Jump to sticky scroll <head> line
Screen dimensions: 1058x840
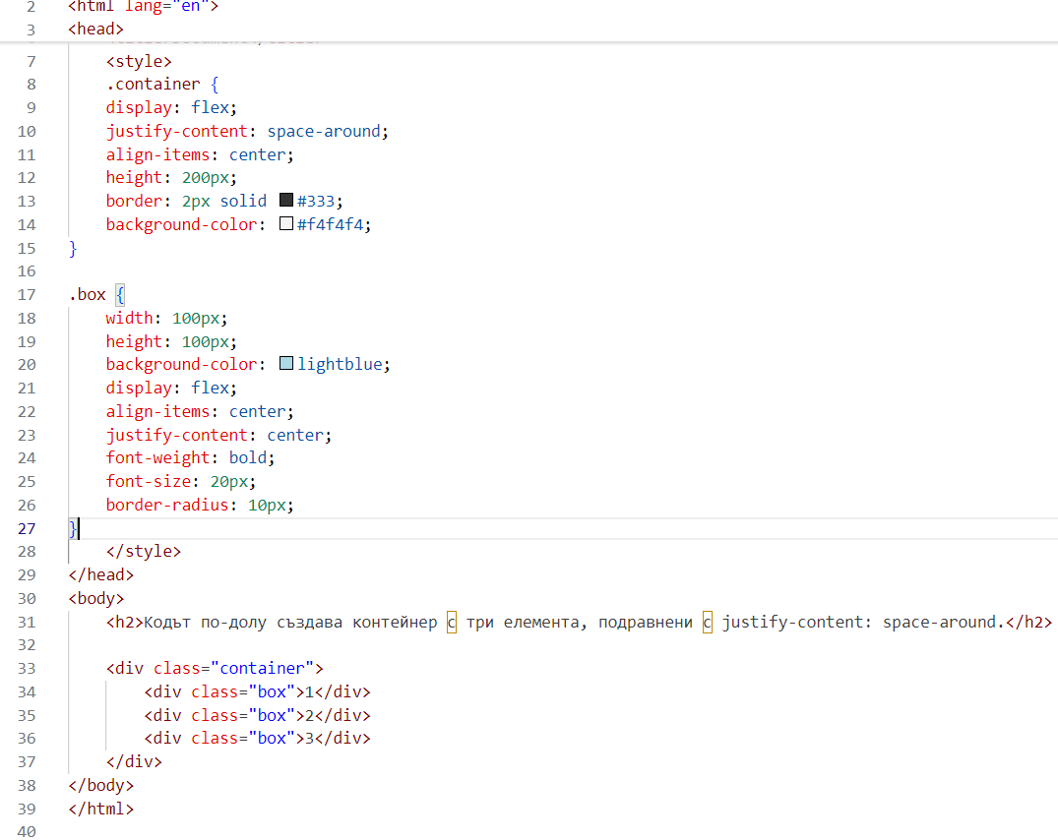click(96, 29)
